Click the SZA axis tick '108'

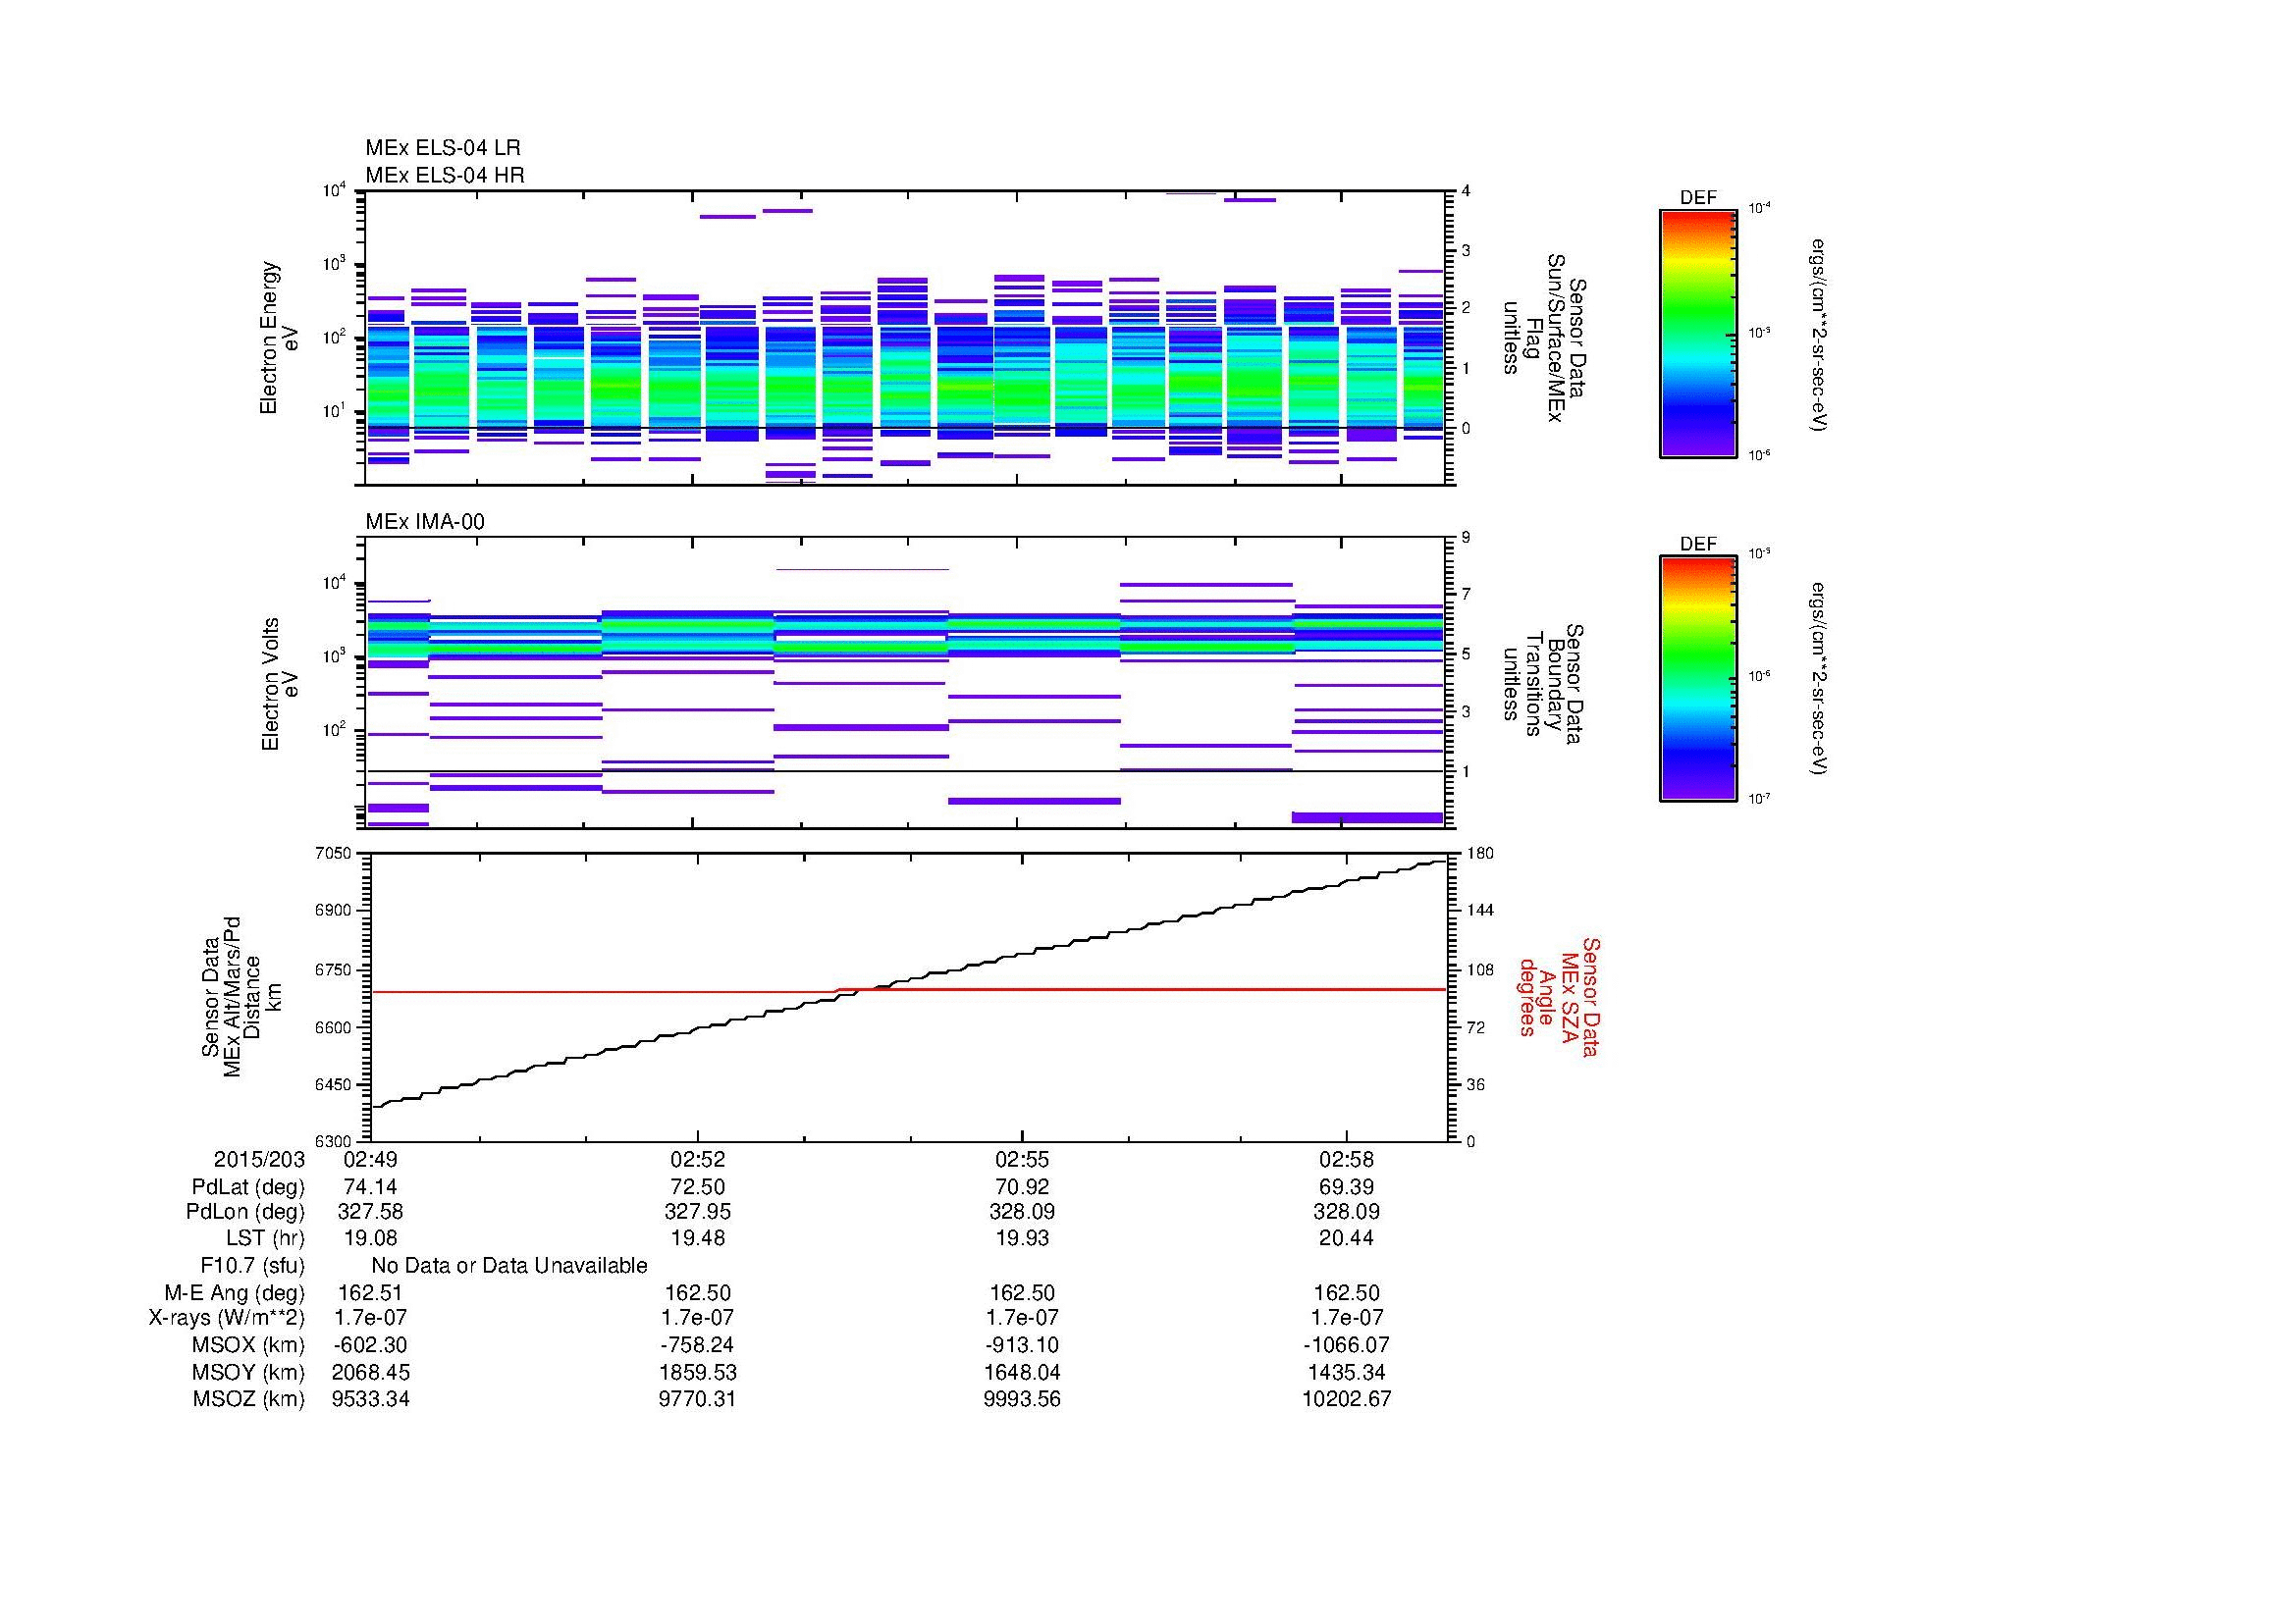click(x=1479, y=969)
